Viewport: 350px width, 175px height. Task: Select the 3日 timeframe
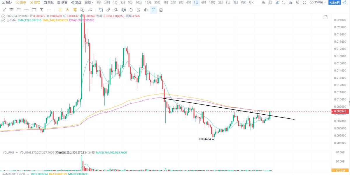228,2
